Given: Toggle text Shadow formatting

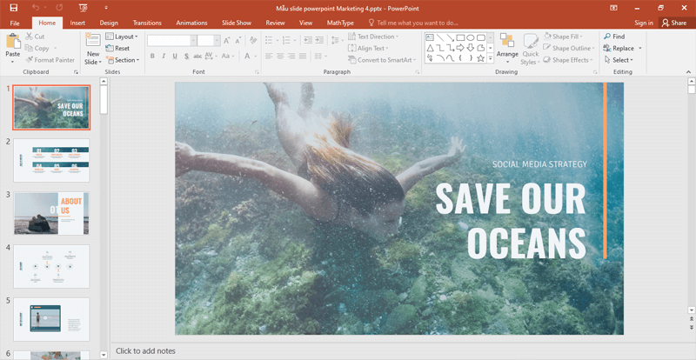Looking at the screenshot, I should (186, 56).
